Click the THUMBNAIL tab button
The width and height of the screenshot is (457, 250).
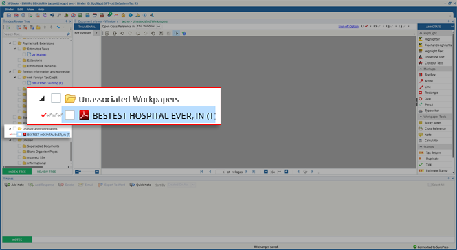(87, 27)
